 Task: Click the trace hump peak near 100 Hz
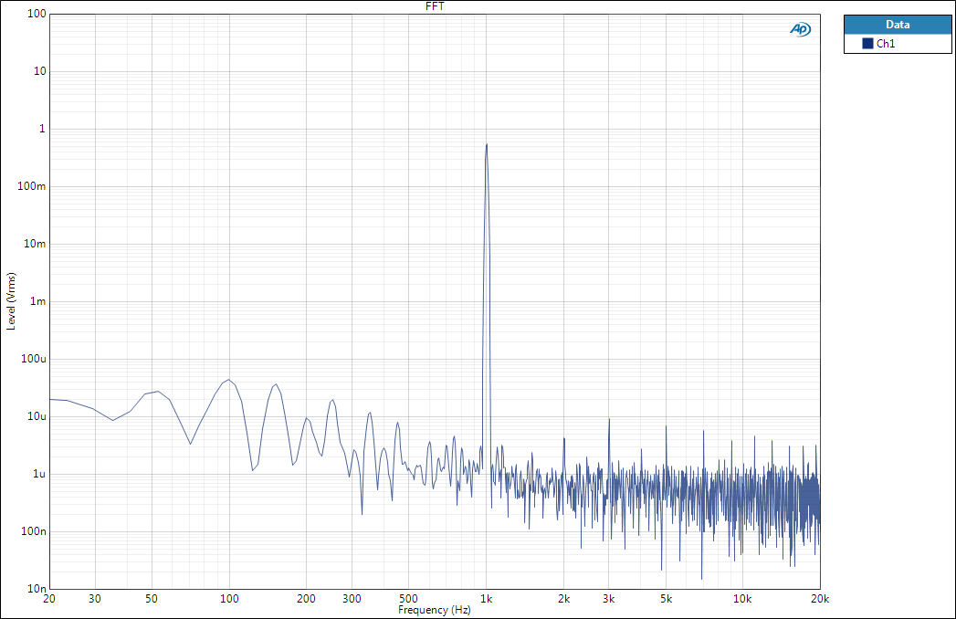(x=228, y=380)
